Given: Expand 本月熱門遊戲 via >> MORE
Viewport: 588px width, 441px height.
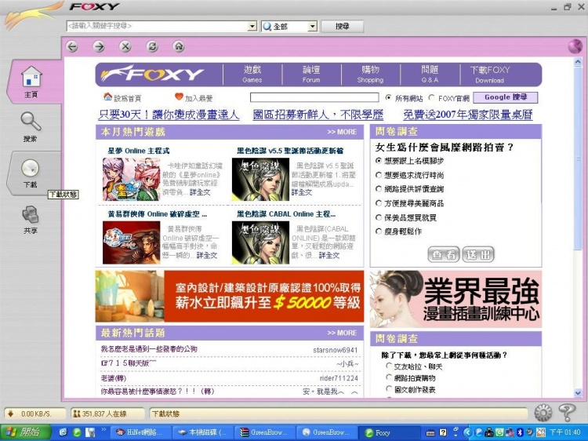Looking at the screenshot, I should coord(342,132).
